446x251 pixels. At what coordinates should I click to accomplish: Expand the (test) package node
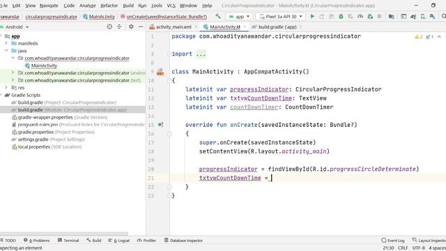13,80
